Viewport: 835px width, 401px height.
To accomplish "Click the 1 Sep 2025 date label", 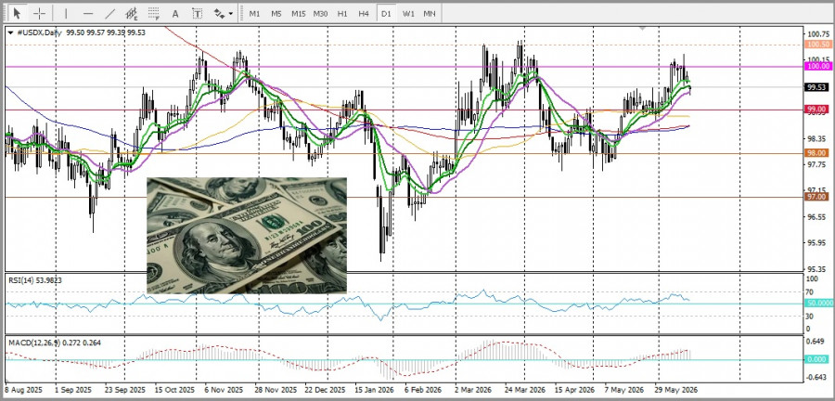I will point(74,389).
